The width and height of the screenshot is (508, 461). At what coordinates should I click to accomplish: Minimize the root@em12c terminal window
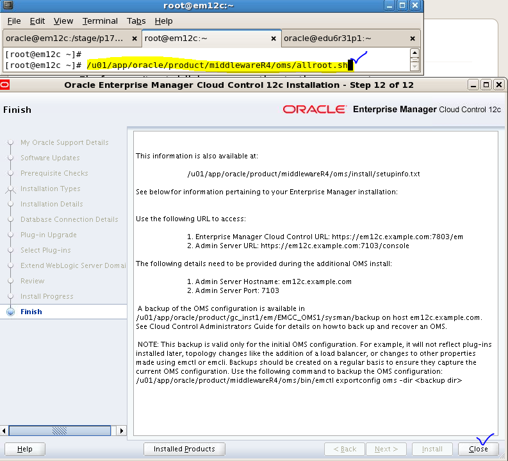click(389, 6)
